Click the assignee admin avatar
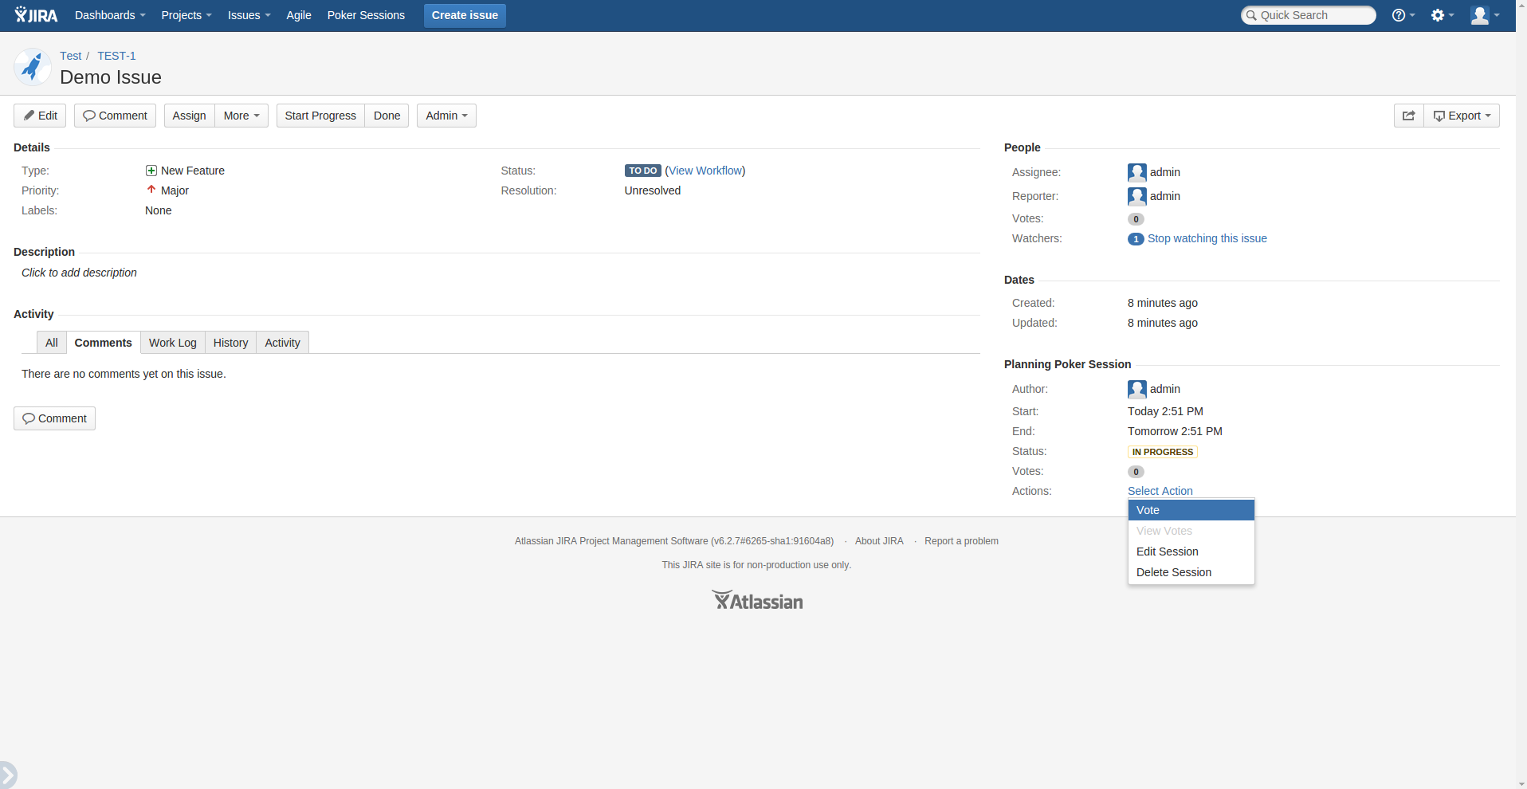 point(1136,172)
